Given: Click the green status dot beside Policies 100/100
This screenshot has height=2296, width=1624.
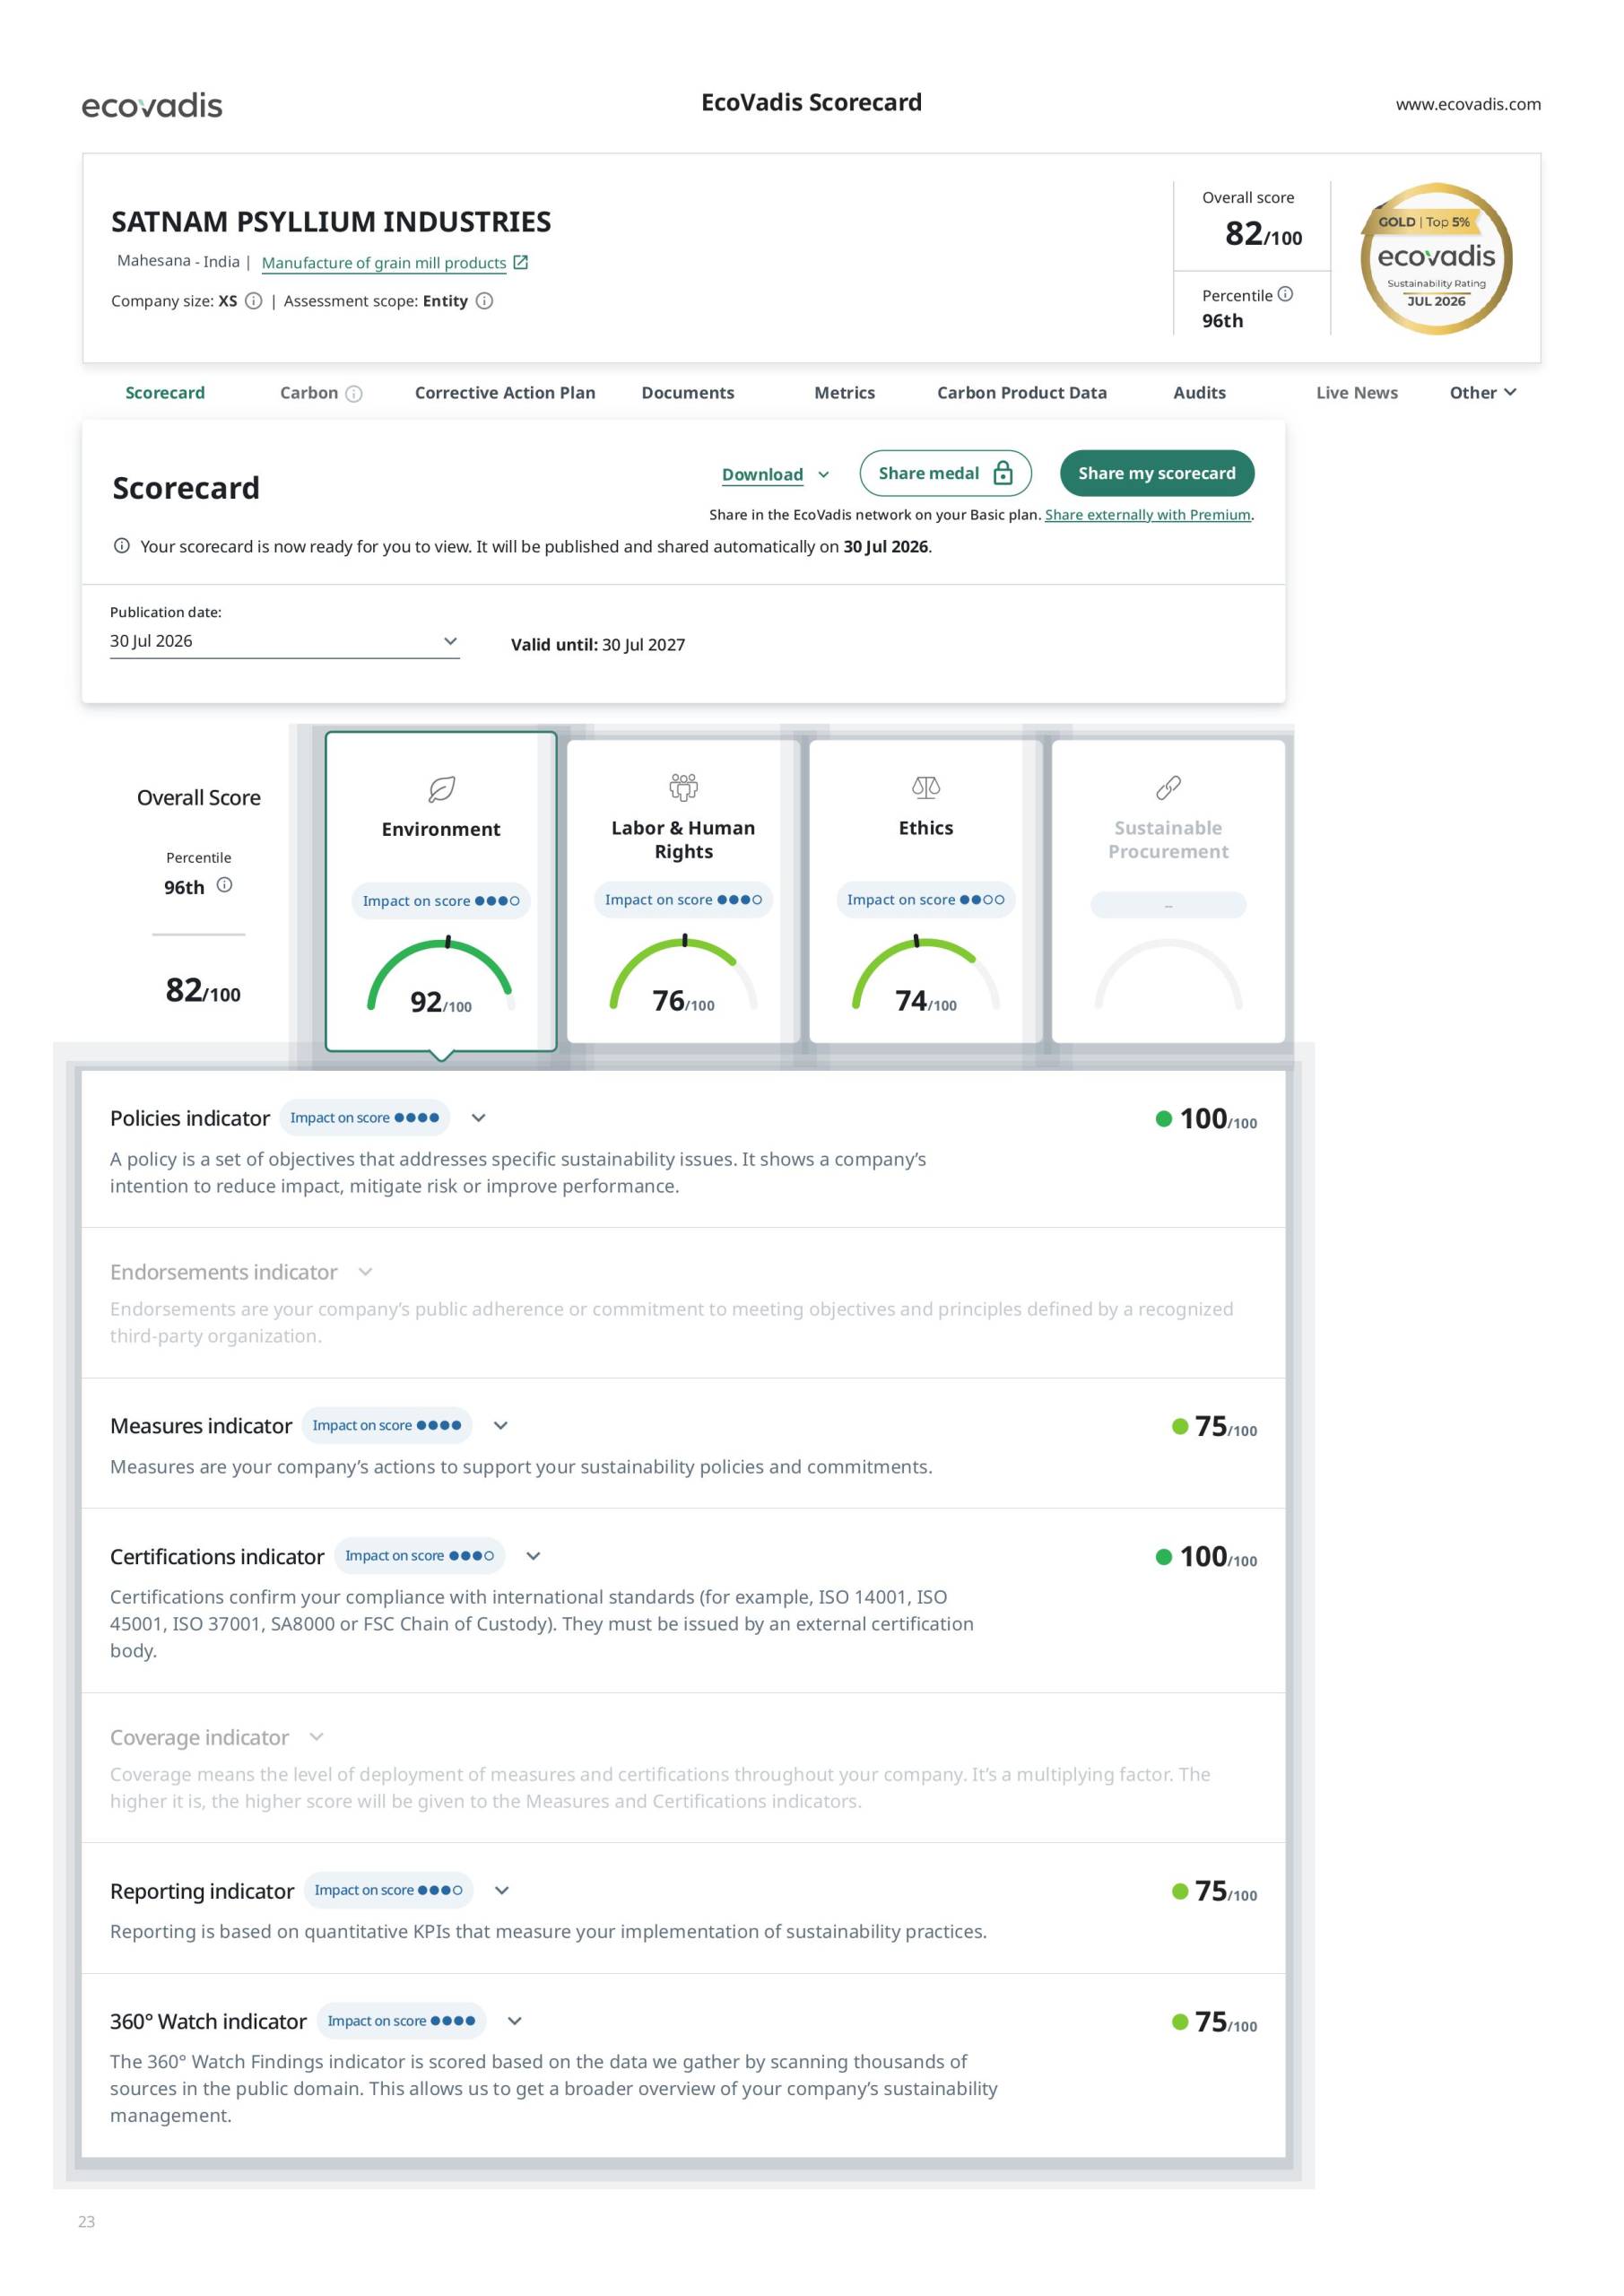Looking at the screenshot, I should (x=1164, y=1119).
